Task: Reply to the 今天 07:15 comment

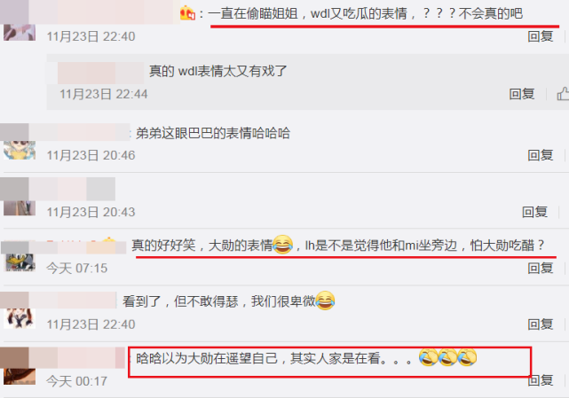Action: coord(541,268)
